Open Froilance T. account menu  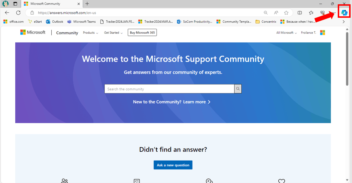tap(309, 33)
